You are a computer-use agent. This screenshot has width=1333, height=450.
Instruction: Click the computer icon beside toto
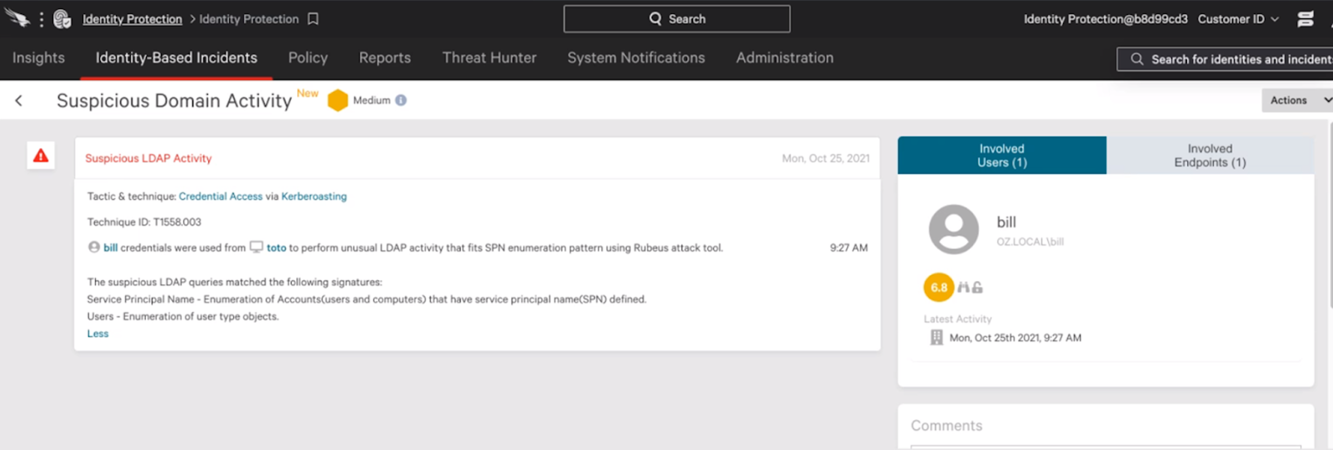(x=256, y=247)
